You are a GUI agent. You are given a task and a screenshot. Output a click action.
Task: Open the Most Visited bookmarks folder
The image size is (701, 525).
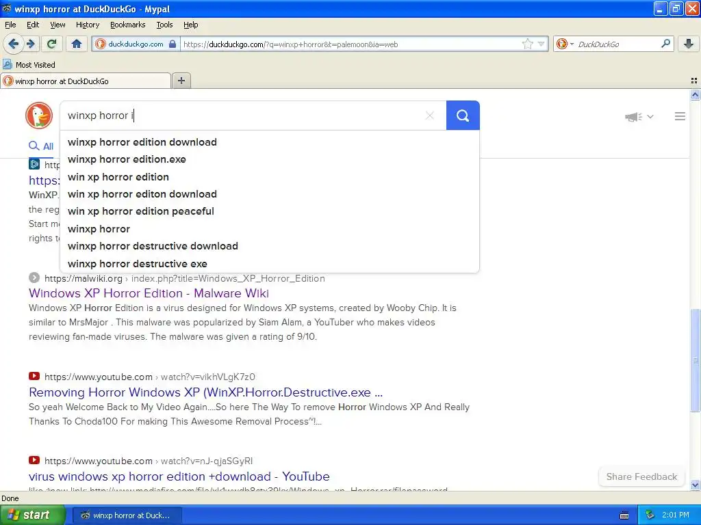tap(29, 65)
